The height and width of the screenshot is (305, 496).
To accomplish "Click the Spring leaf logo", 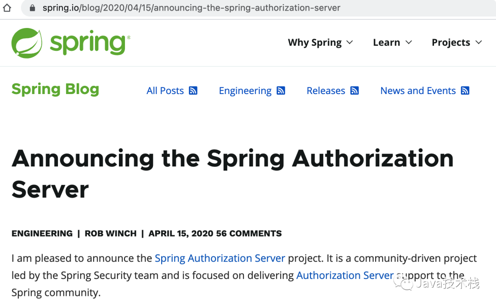I will tap(27, 43).
